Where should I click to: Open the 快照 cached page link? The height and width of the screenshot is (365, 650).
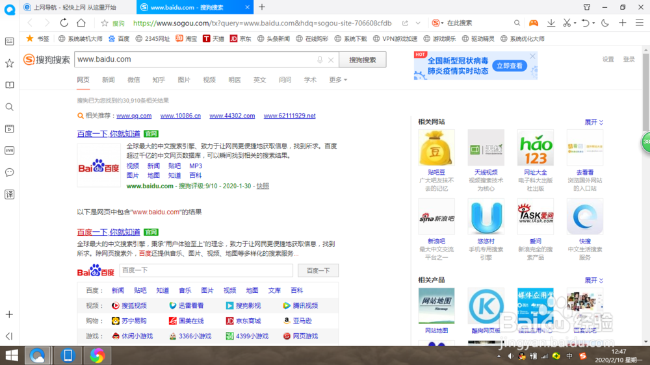(x=263, y=186)
